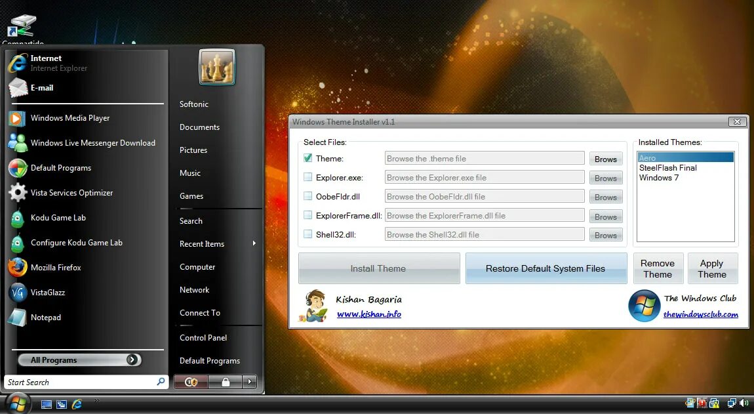This screenshot has width=754, height=414.
Task: Check the Shell32.dll checkbox
Action: 308,234
